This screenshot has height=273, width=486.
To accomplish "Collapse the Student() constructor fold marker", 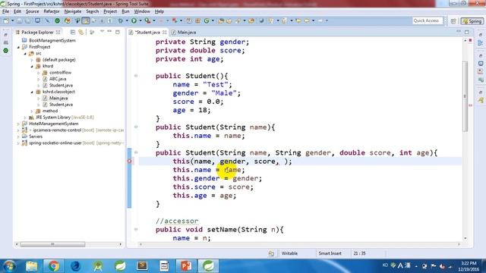I will pyautogui.click(x=136, y=76).
